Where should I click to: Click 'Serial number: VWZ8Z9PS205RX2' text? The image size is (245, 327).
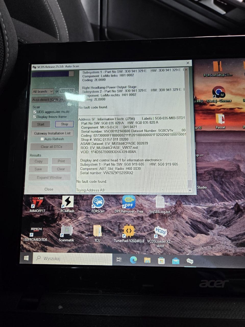click(106, 173)
